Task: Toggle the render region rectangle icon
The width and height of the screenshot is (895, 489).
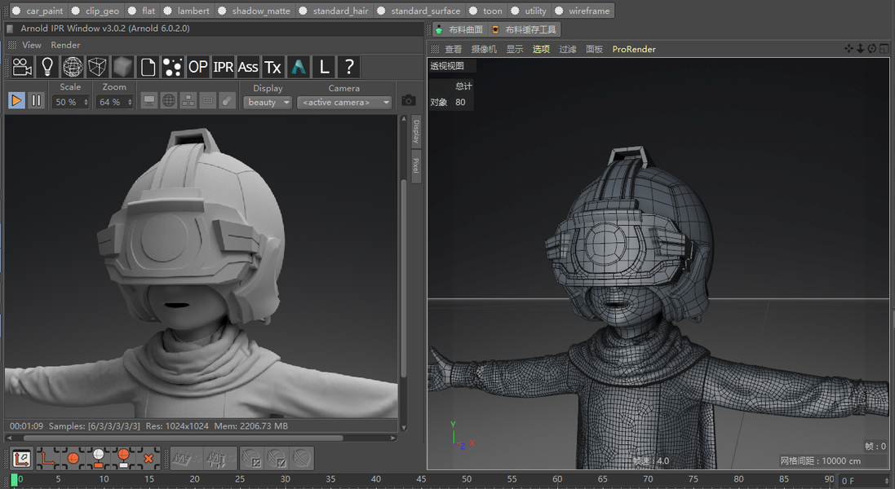Action: pos(208,101)
